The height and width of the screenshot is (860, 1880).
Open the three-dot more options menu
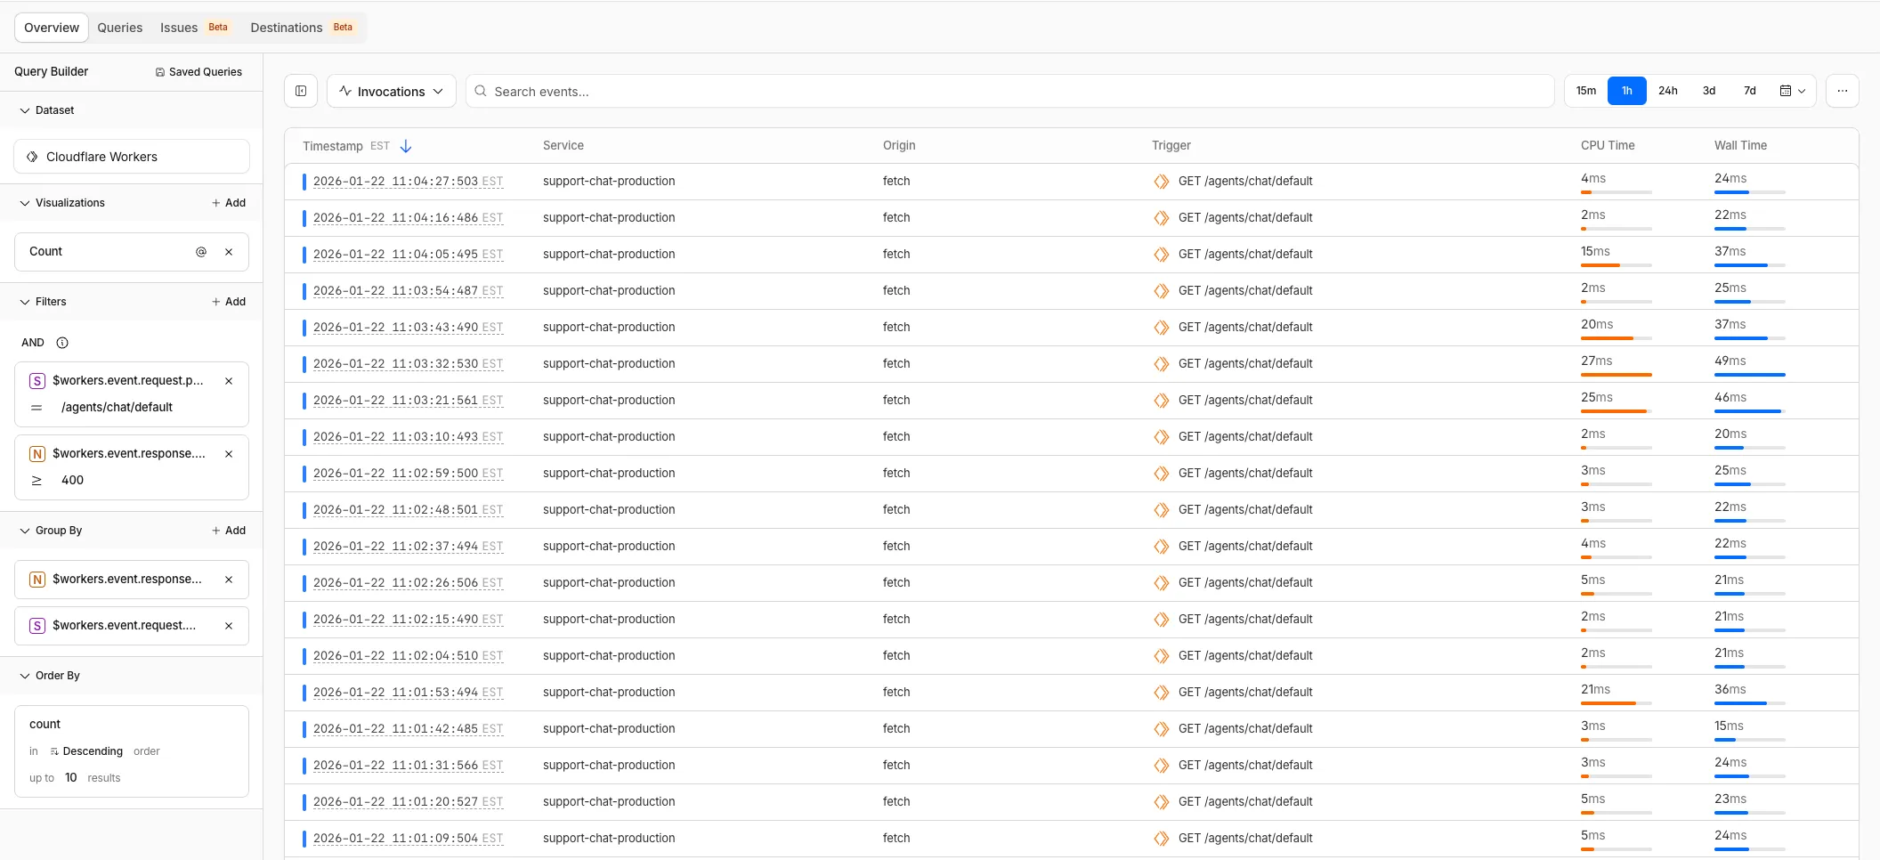(x=1842, y=91)
